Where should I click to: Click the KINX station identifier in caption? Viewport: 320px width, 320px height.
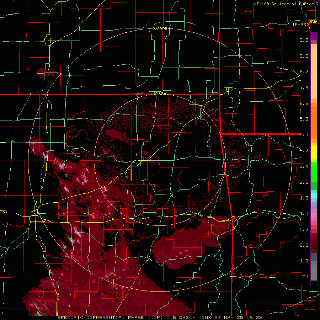pyautogui.click(x=205, y=318)
